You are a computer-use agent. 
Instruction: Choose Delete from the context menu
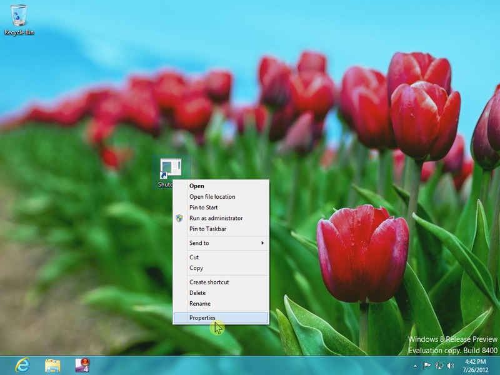[x=221, y=292]
